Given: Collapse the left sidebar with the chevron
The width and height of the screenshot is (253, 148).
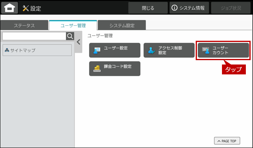Looking at the screenshot, I should [x=79, y=42].
